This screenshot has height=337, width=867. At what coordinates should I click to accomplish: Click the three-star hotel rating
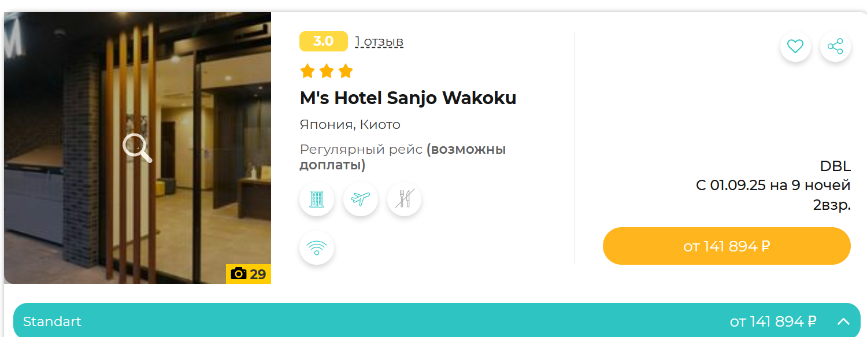pyautogui.click(x=327, y=71)
